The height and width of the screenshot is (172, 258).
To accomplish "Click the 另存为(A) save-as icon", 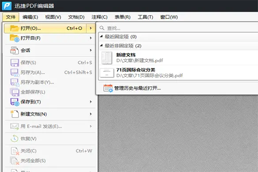I will click(x=15, y=72).
